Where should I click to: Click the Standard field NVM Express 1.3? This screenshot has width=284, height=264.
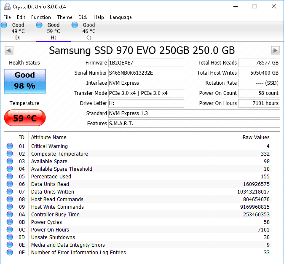point(194,113)
